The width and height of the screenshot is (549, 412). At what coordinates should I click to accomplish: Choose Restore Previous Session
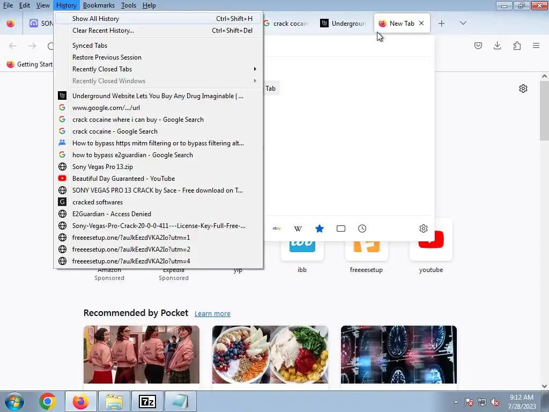158,57
